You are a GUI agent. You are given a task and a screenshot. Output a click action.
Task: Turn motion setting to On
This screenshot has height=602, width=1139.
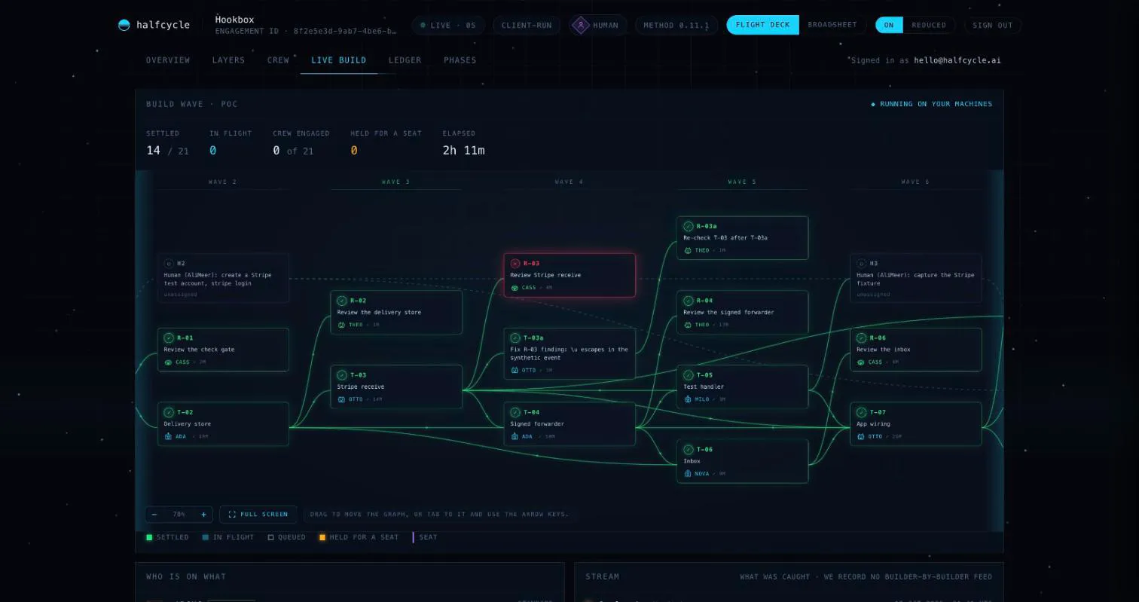click(889, 25)
